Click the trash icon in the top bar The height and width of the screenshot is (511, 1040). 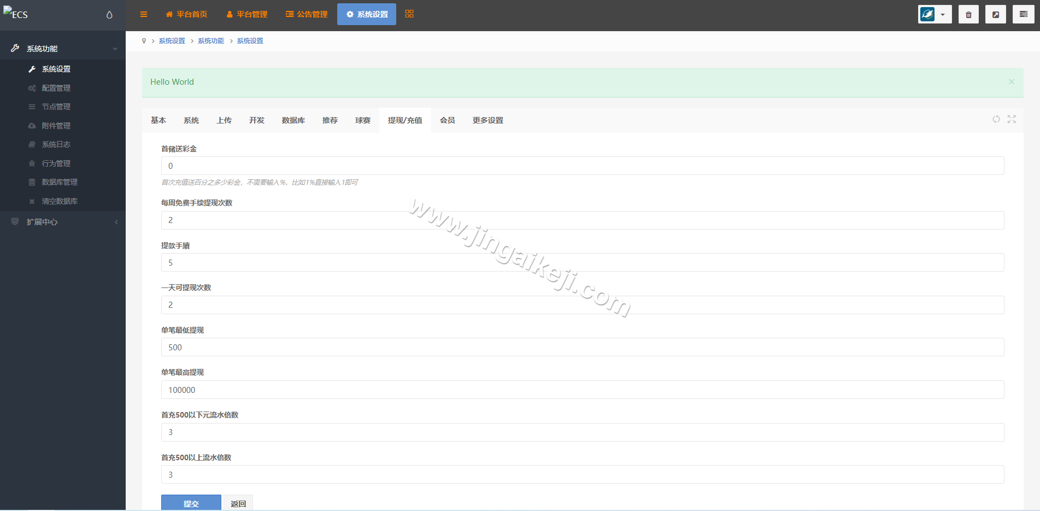pos(968,14)
